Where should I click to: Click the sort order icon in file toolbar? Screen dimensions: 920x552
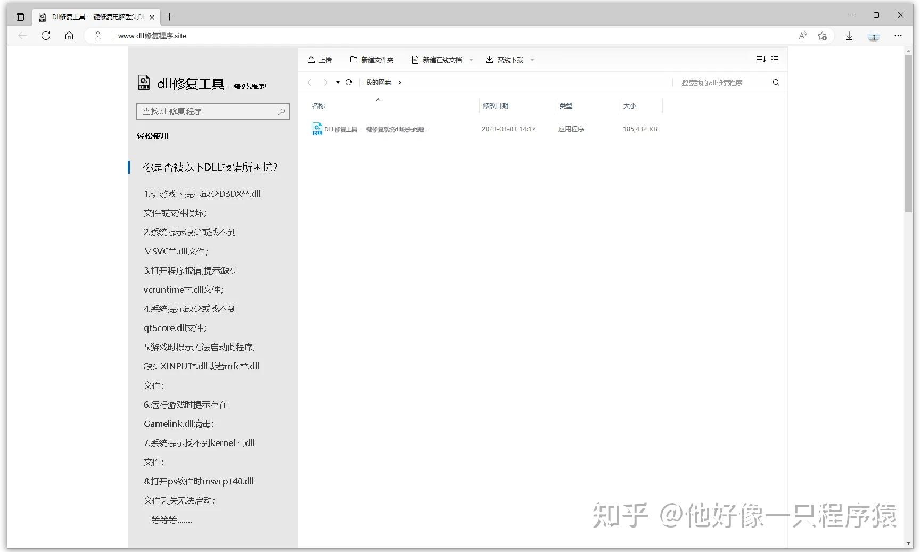point(761,59)
